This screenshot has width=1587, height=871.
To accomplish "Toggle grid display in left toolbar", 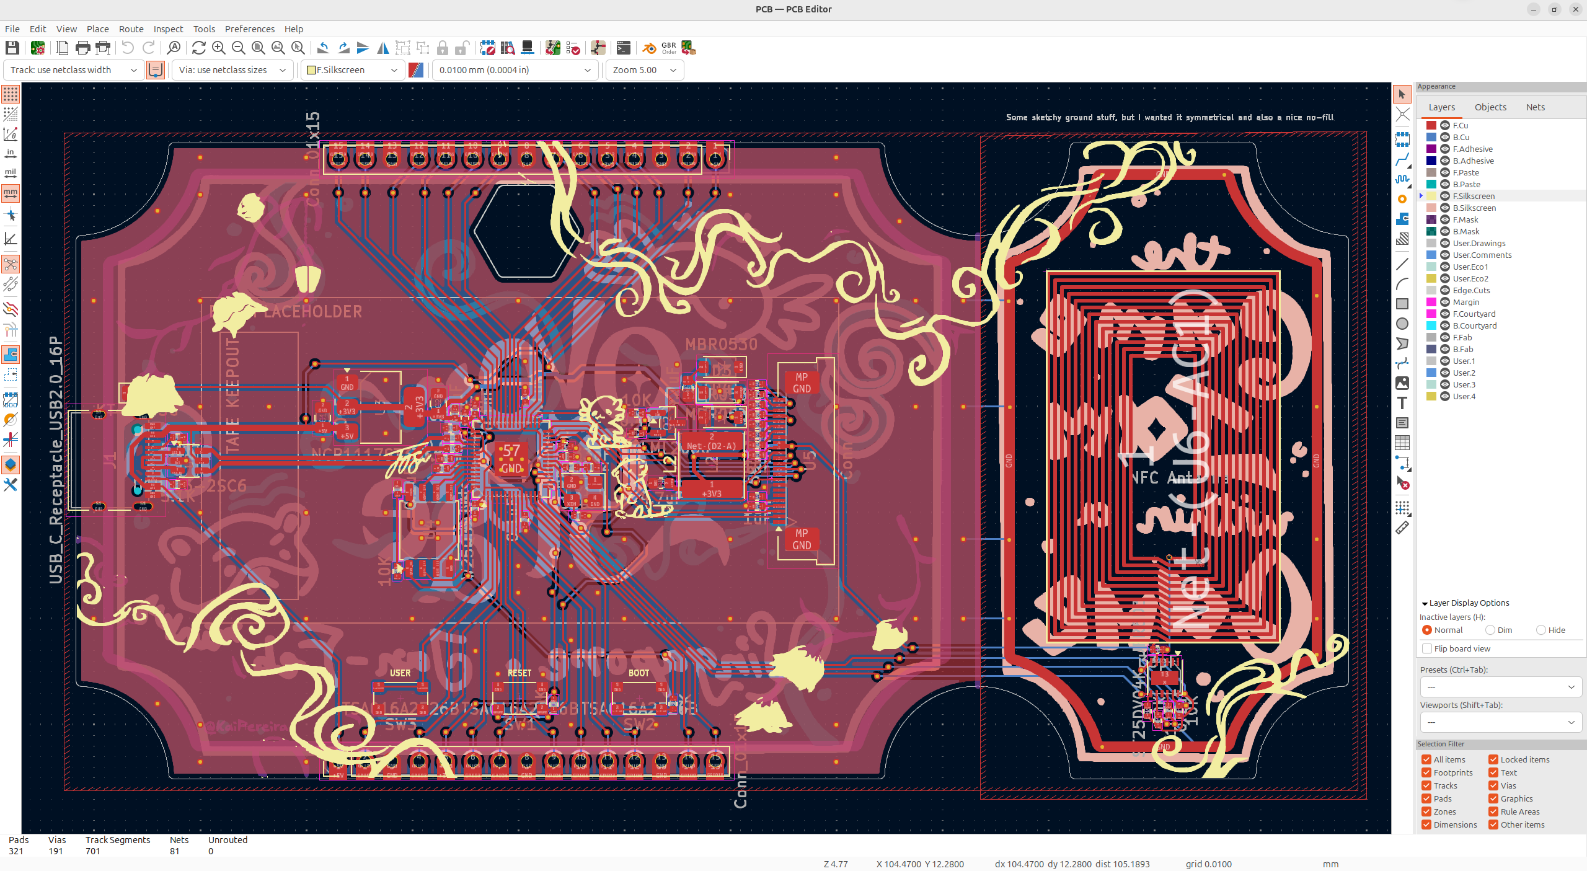I will coord(11,94).
